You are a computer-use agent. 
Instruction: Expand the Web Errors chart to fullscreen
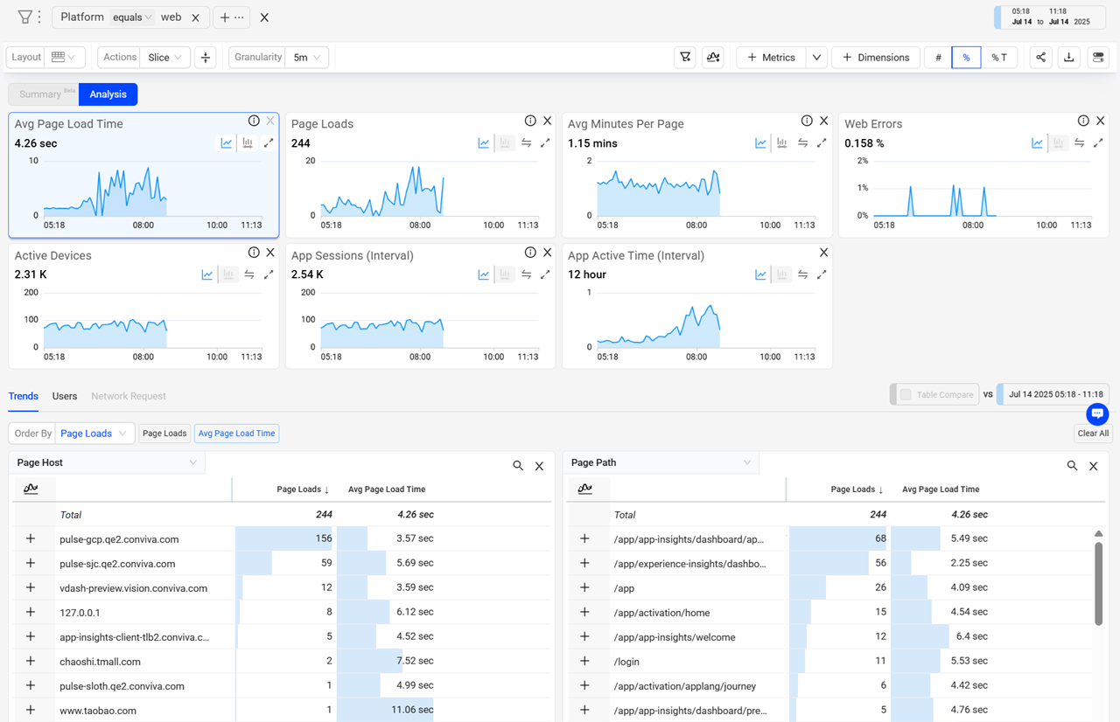click(1098, 143)
